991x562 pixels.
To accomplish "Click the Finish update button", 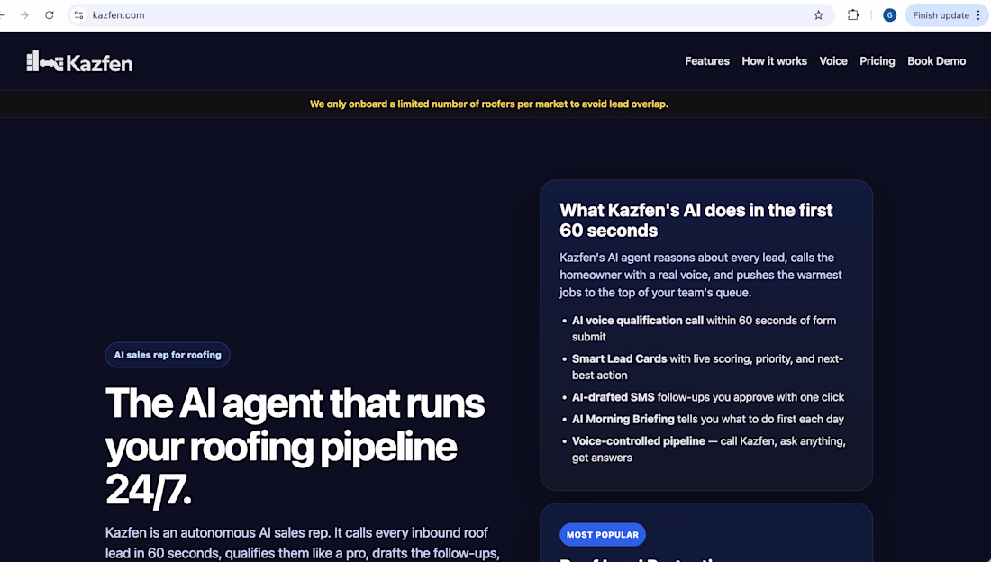I will tap(941, 15).
